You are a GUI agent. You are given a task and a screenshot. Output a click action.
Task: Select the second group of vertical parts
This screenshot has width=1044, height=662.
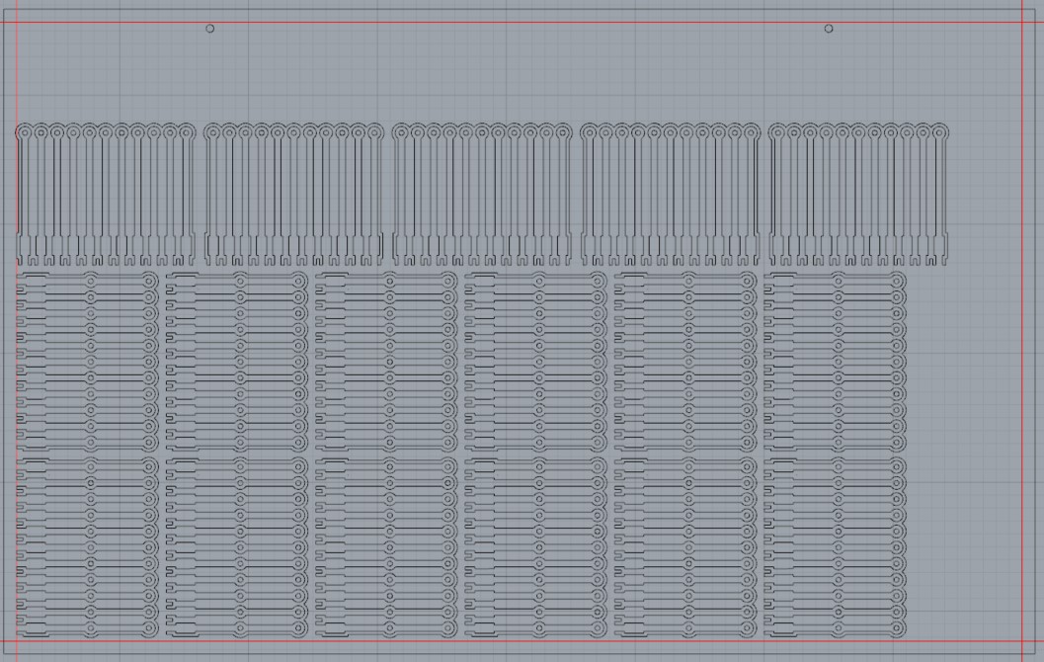[x=293, y=195]
